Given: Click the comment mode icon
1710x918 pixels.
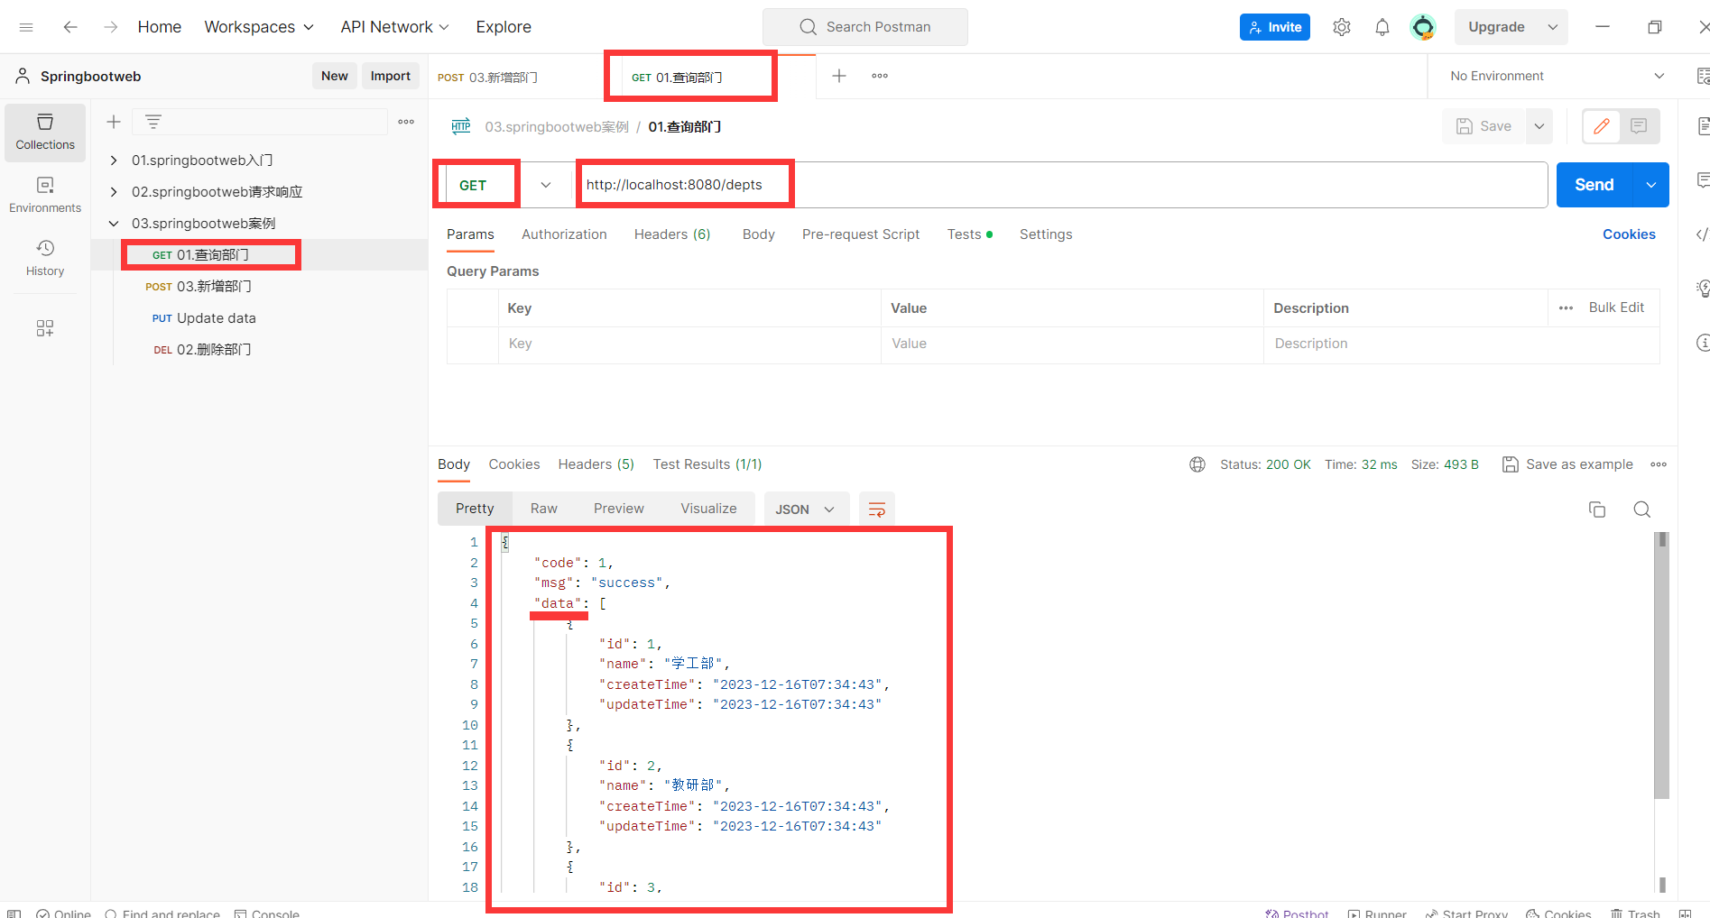Looking at the screenshot, I should pos(1639,126).
